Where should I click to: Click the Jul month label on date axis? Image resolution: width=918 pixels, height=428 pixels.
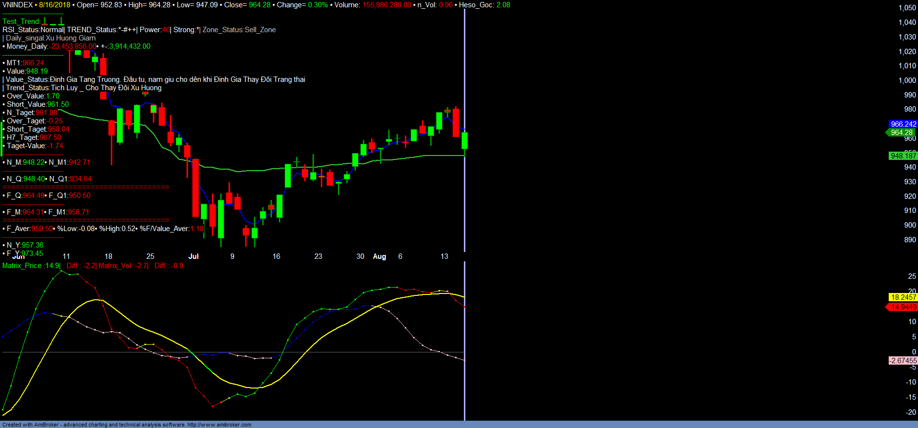[x=193, y=256]
